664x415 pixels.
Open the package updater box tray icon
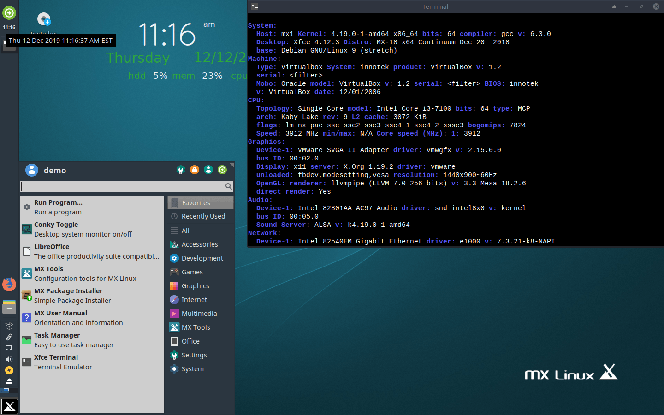pos(9,326)
